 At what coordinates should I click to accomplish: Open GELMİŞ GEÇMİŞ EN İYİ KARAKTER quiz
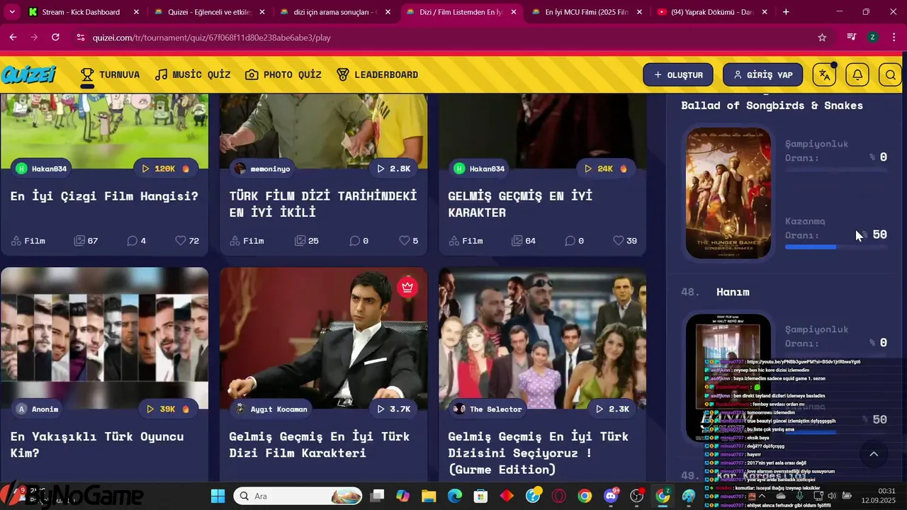coord(520,204)
